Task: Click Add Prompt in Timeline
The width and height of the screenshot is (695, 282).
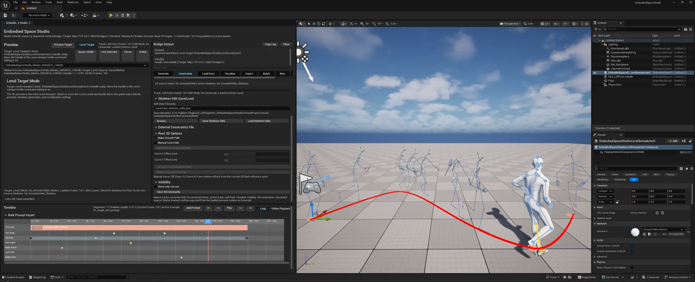Action: coord(193,208)
